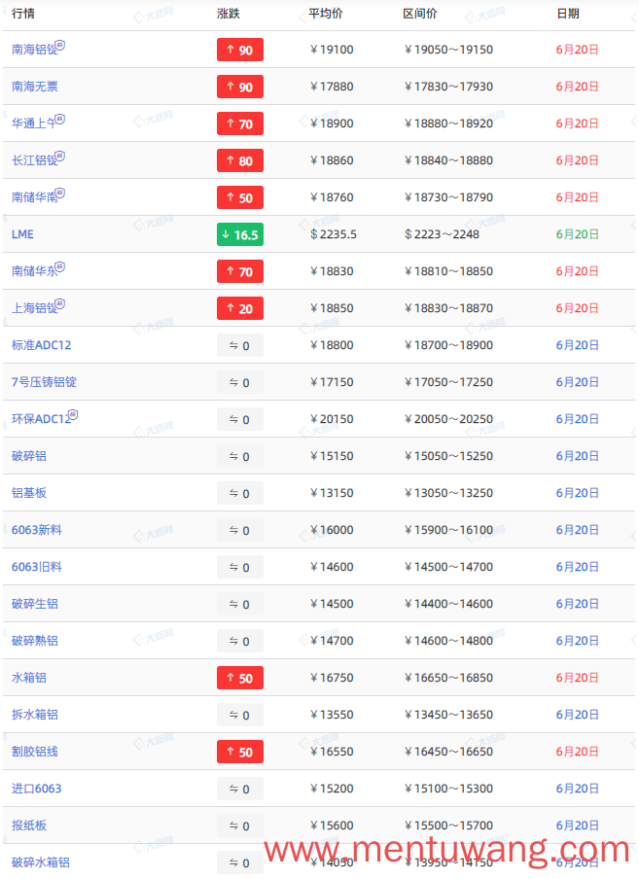Click the 行情 column header

[x=23, y=14]
